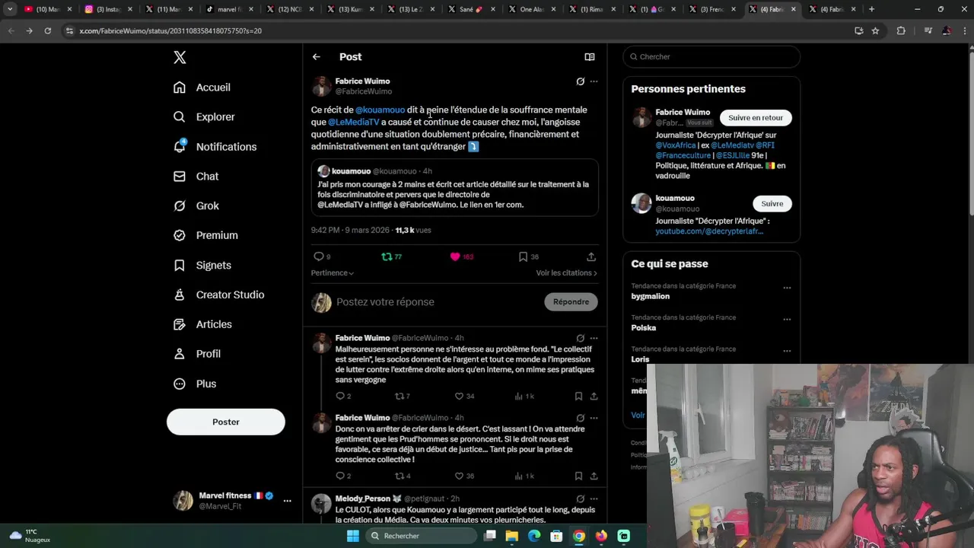Open Chat from the sidebar
Screen dimensions: 974x548
pos(196,177)
